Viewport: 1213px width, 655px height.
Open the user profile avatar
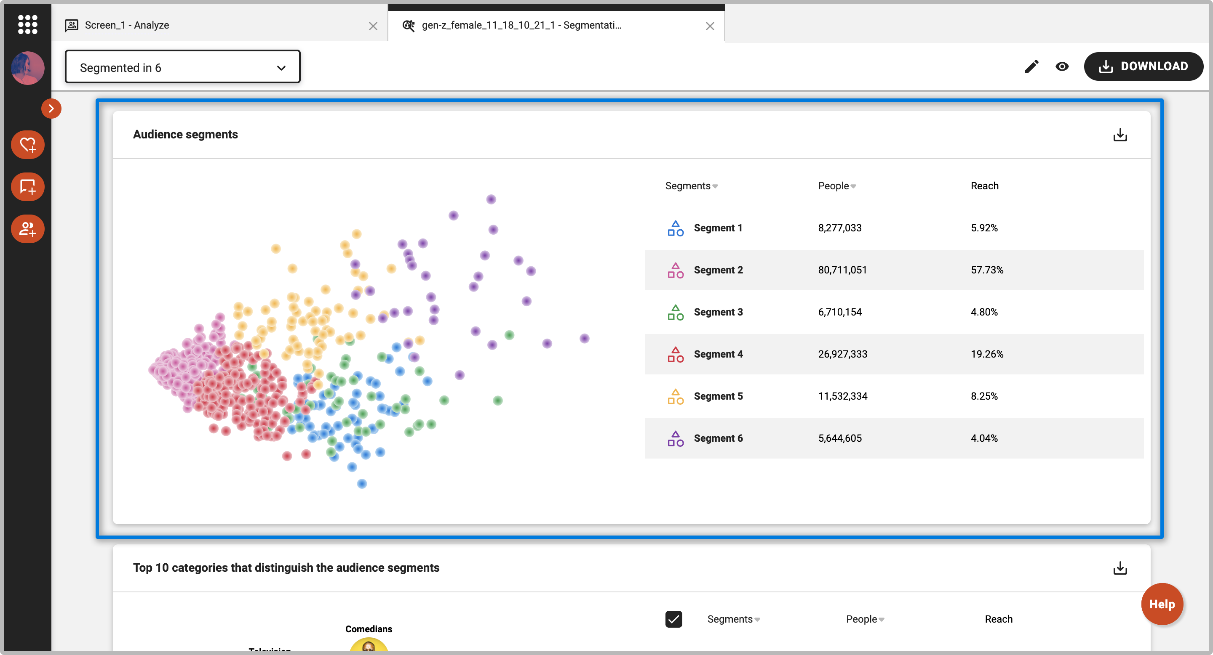(27, 68)
